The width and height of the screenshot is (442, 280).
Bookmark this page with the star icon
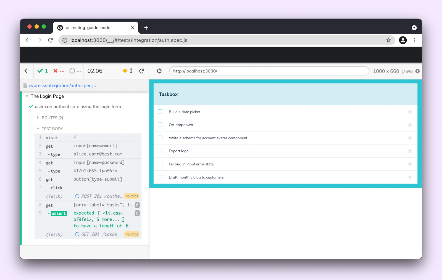pyautogui.click(x=388, y=40)
